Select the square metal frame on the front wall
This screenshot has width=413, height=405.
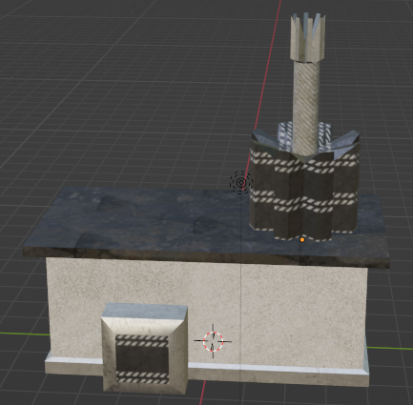pyautogui.click(x=145, y=350)
